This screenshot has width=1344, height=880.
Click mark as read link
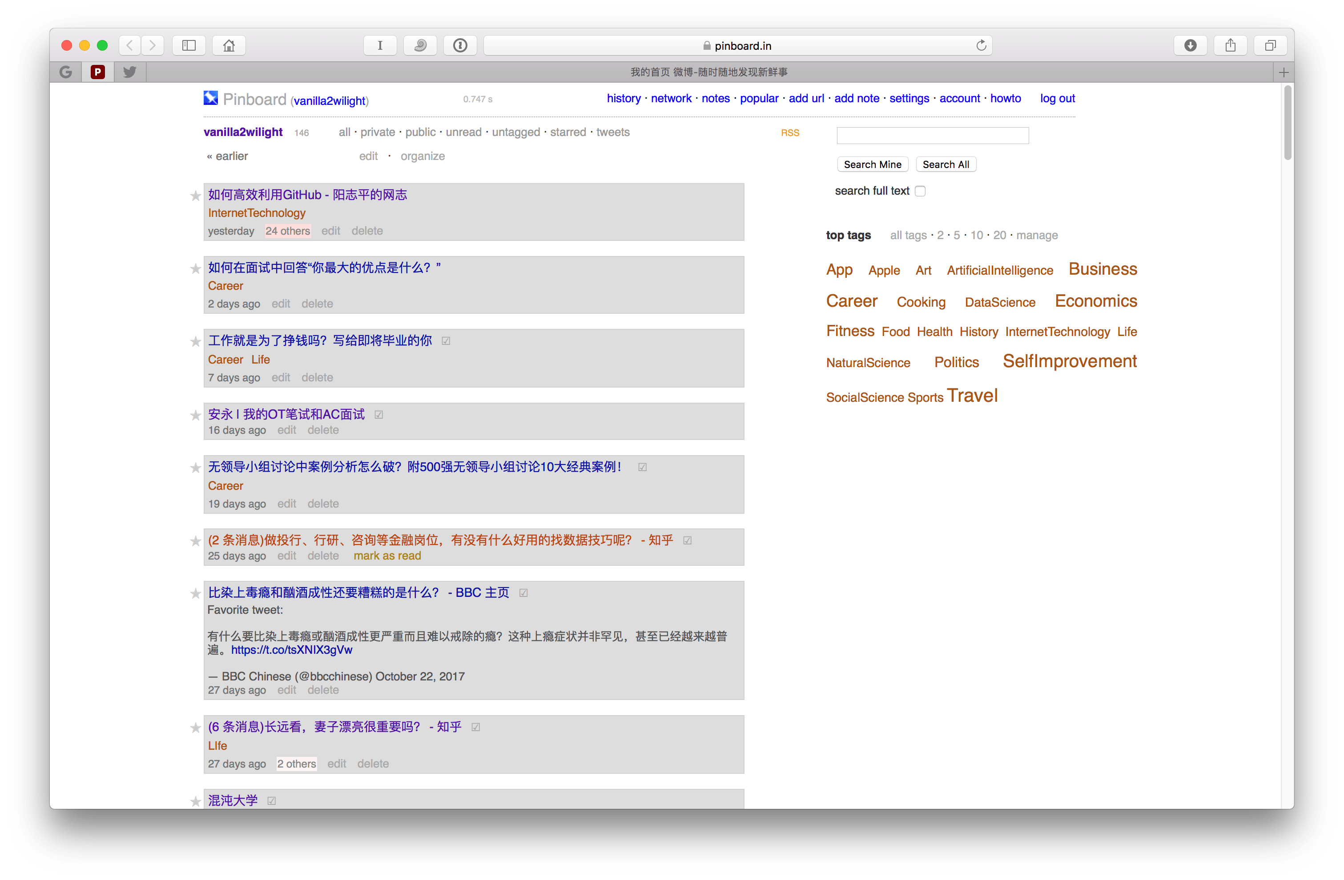387,556
